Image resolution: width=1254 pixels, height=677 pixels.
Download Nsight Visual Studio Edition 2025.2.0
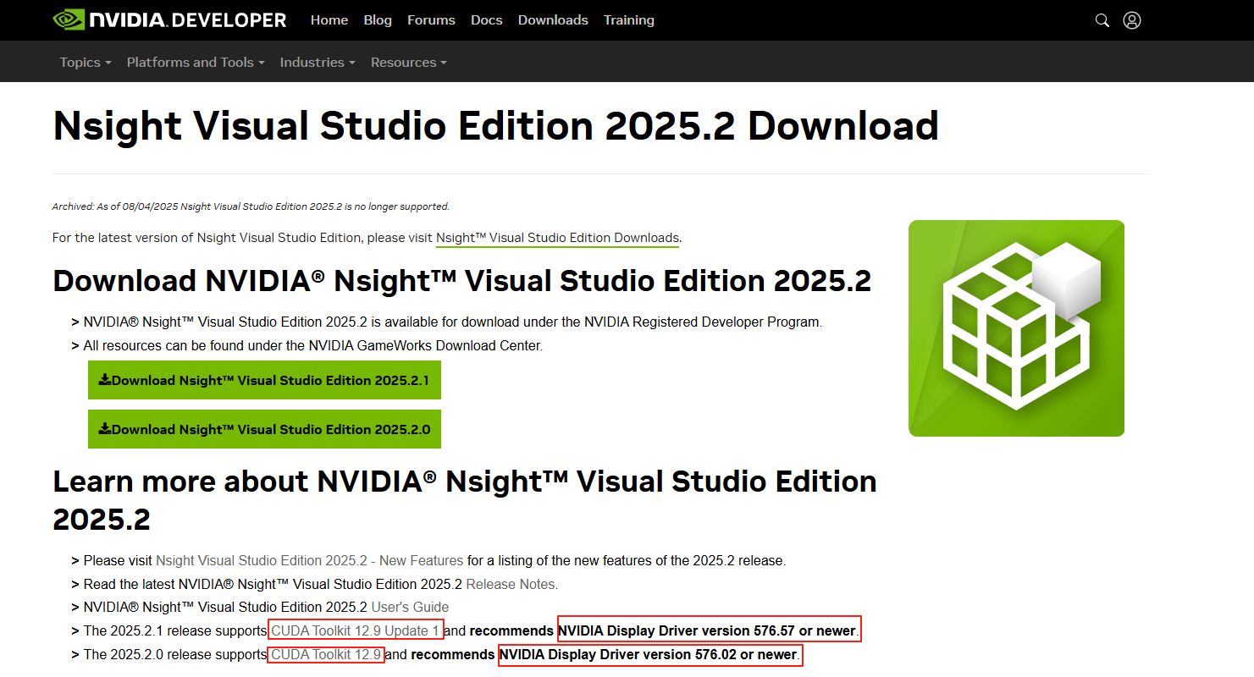[264, 430]
